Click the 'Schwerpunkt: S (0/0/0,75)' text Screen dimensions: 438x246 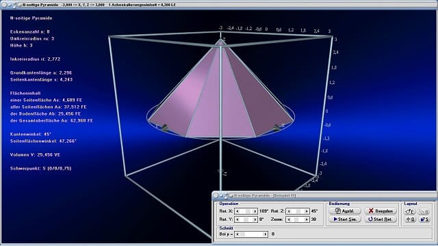tap(41, 169)
